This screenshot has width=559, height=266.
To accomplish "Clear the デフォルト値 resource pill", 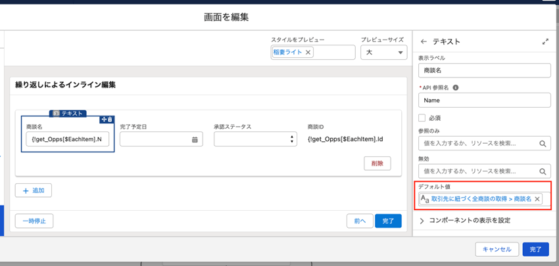I will (x=537, y=198).
